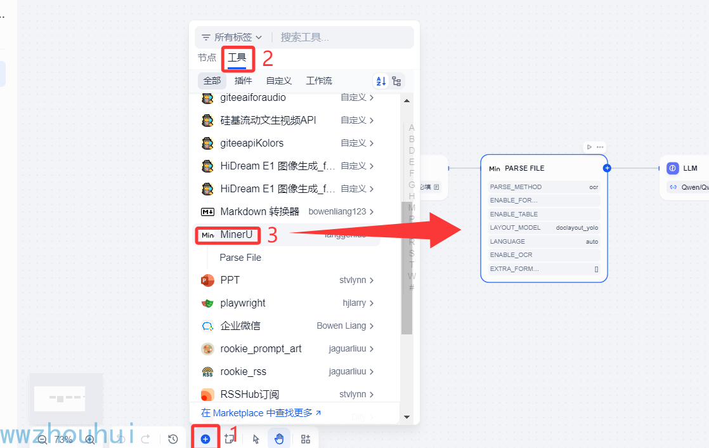Open the add node button in bottom toolbar
The image size is (709, 448).
(x=205, y=439)
